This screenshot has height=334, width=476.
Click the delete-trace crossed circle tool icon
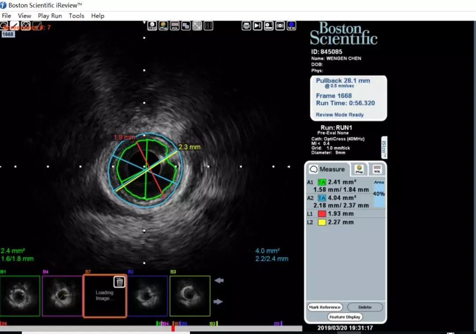tap(26, 26)
